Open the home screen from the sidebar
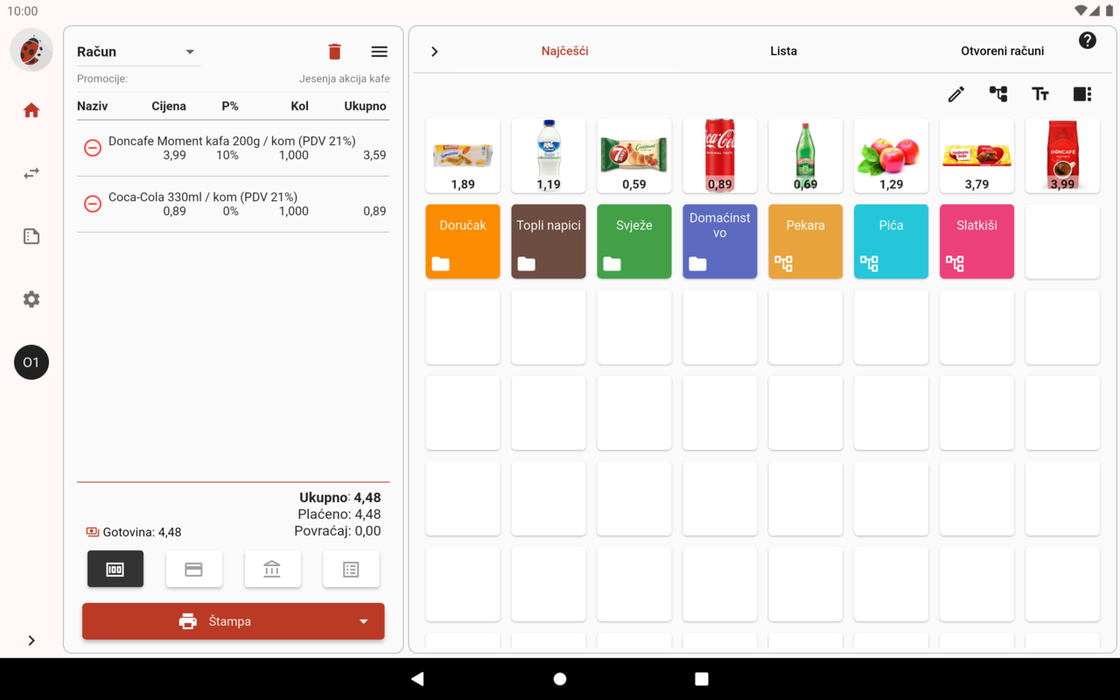Viewport: 1120px width, 700px height. [x=31, y=110]
